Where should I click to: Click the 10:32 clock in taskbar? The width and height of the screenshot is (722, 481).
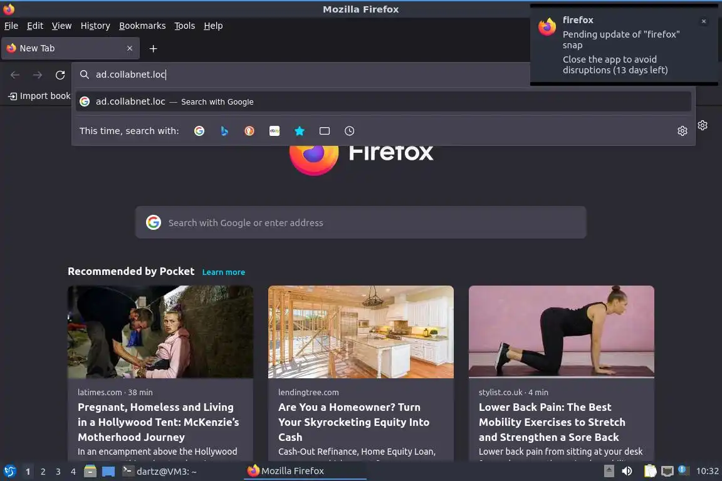[x=707, y=472]
